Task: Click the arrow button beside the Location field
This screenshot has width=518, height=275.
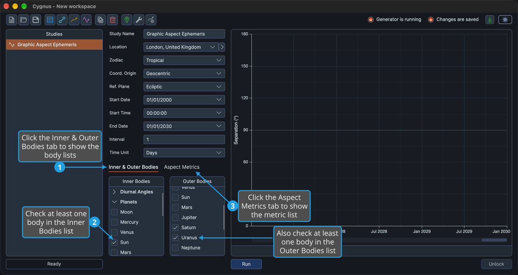Action: tap(222, 47)
